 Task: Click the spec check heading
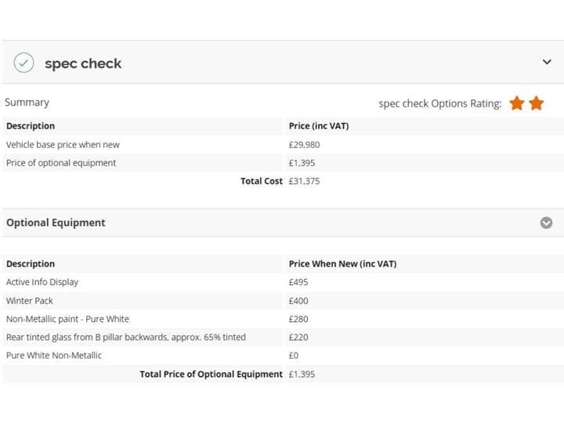[x=83, y=63]
